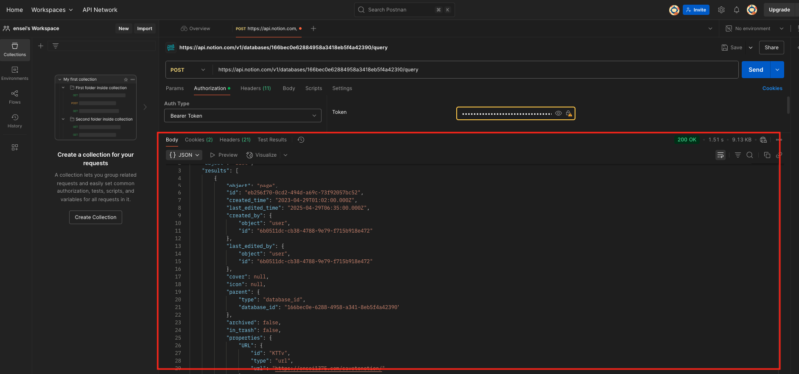Image resolution: width=799 pixels, height=374 pixels.
Task: Filter the JSON response
Action: [737, 155]
